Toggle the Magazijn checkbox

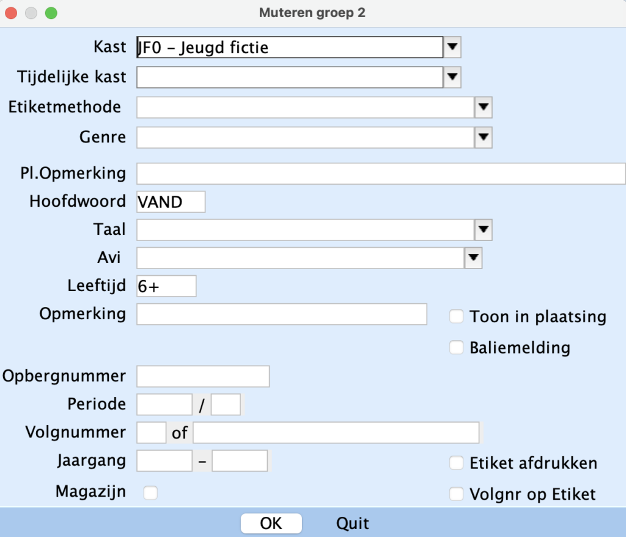point(150,492)
